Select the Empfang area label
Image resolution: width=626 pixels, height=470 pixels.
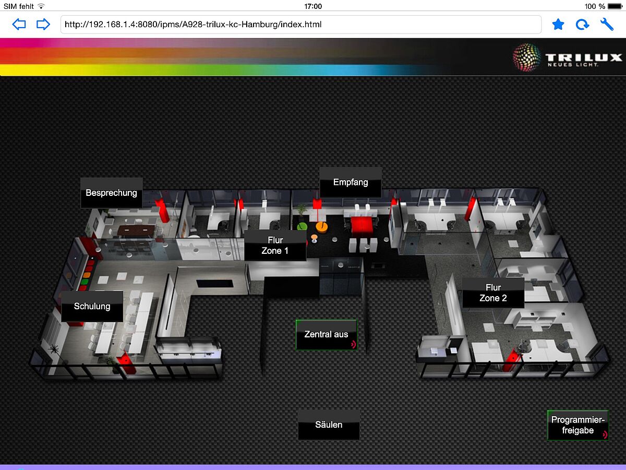point(351,182)
